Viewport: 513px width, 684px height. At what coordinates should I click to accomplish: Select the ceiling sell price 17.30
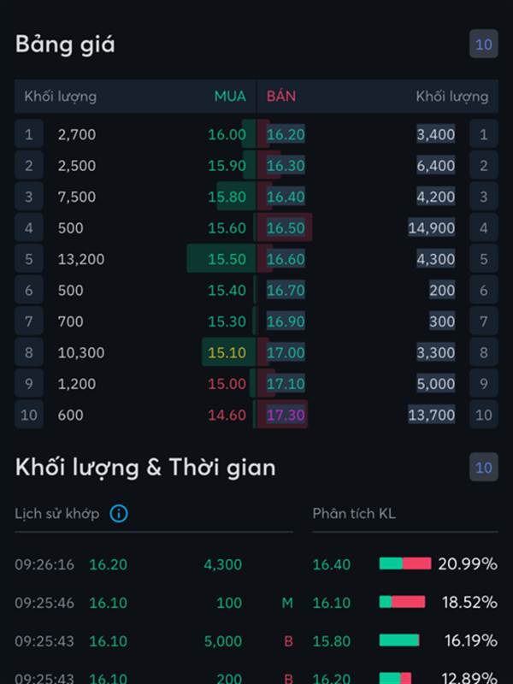pos(286,415)
